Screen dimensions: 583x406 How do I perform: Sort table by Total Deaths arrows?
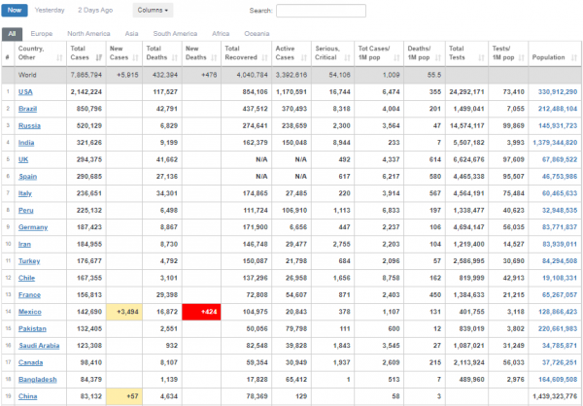point(175,57)
